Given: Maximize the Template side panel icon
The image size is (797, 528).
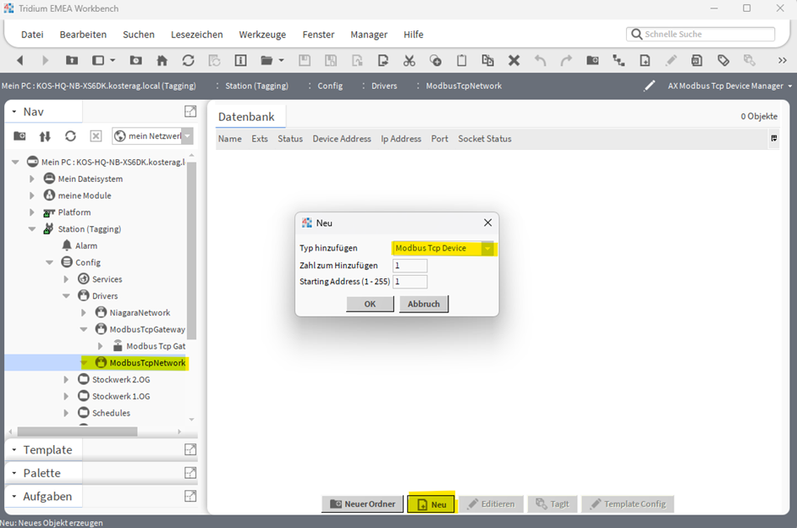Looking at the screenshot, I should 190,449.
